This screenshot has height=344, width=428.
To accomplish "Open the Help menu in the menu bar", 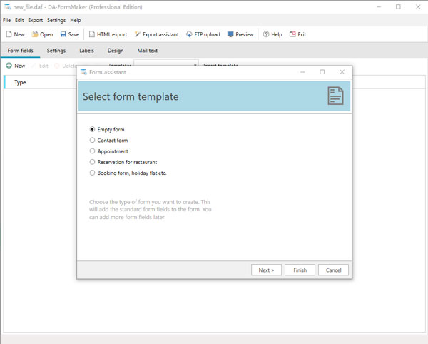I will (x=76, y=20).
